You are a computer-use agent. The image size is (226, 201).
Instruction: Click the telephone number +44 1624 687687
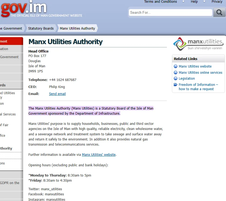click(x=63, y=80)
